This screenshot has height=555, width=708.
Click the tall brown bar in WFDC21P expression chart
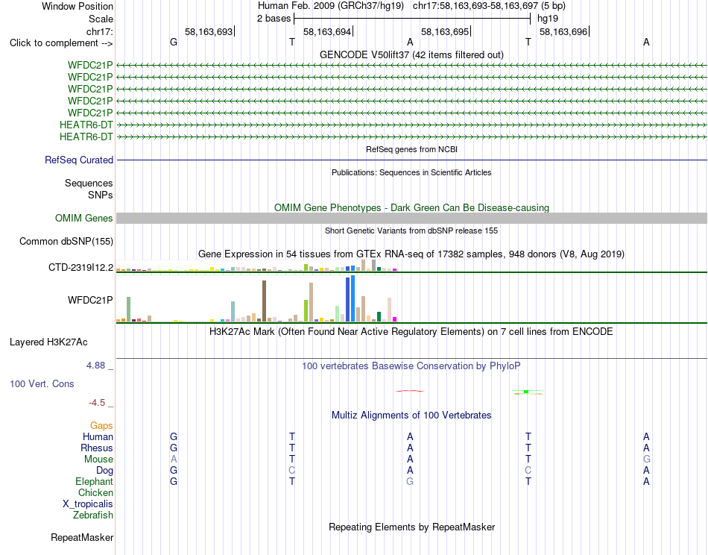click(x=264, y=301)
